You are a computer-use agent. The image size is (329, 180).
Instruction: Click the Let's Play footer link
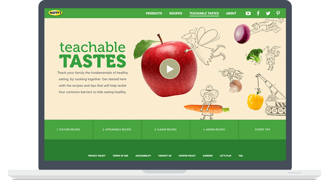(x=226, y=156)
